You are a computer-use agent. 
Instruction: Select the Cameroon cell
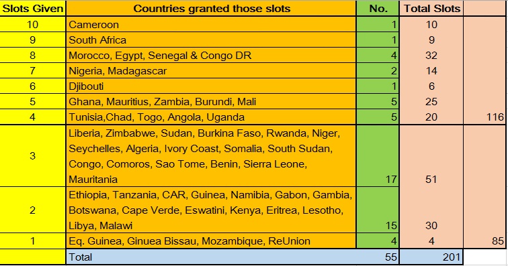click(x=211, y=24)
